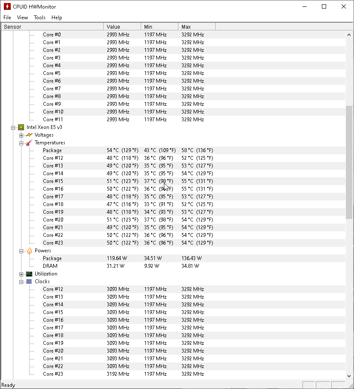The height and width of the screenshot is (389, 354).
Task: Select Core #5 clock row
Action: point(194,73)
